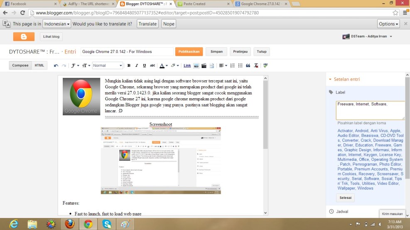This screenshot has height=230, width=410.
Task: Close the editor with Tutup
Action: pos(261,52)
